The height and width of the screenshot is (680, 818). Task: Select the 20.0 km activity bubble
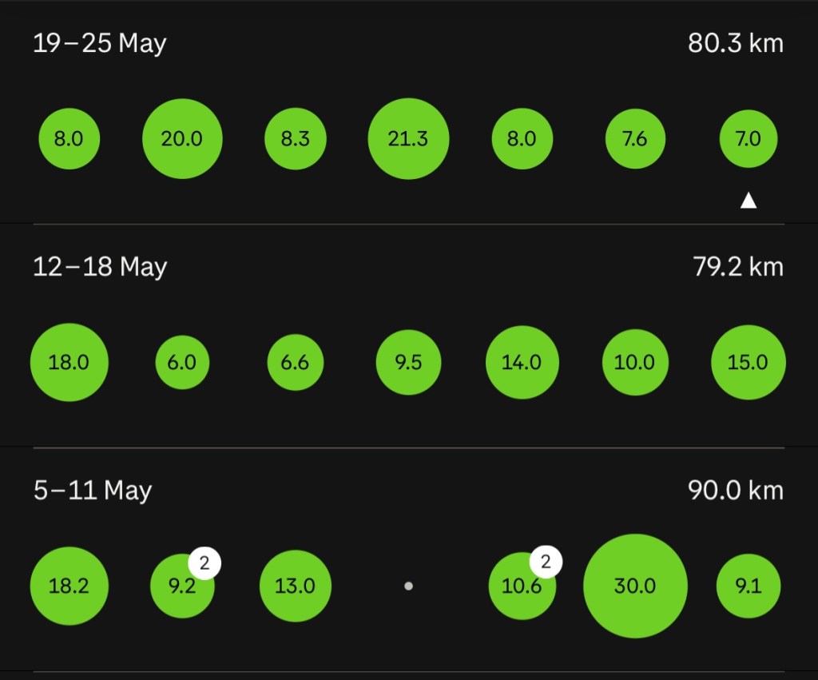tap(182, 139)
